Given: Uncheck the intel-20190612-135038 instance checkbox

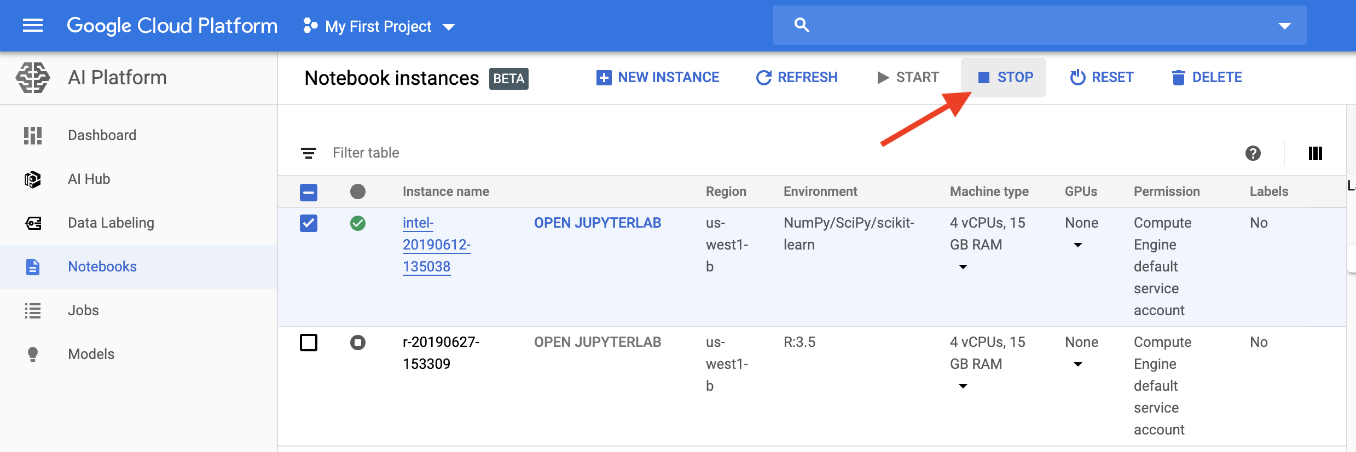Looking at the screenshot, I should tap(309, 223).
